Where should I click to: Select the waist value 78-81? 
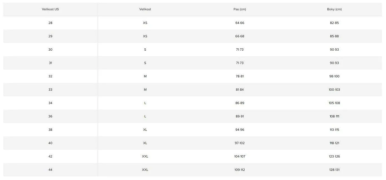[x=240, y=76]
